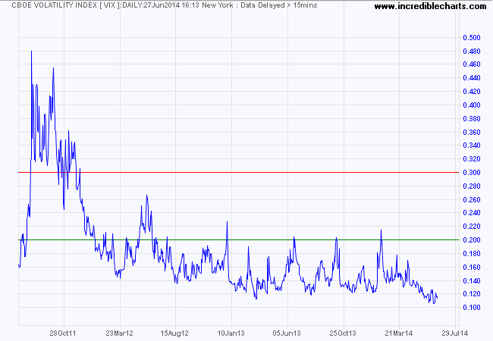The width and height of the screenshot is (493, 341).
Task: Click the 0.480 y-axis label
Action: coord(472,52)
